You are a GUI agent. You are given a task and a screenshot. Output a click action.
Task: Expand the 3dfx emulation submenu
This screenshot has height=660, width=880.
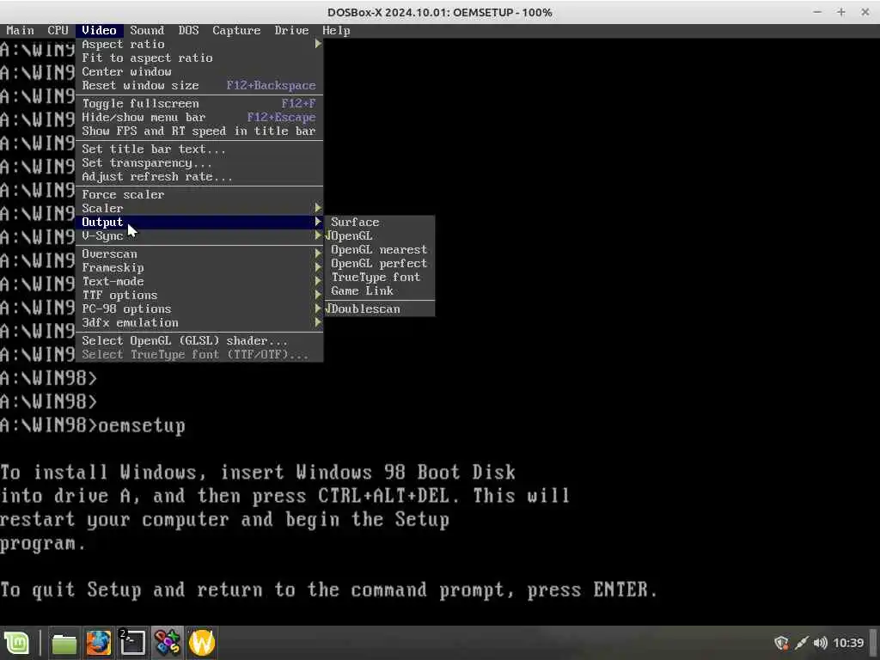(199, 322)
